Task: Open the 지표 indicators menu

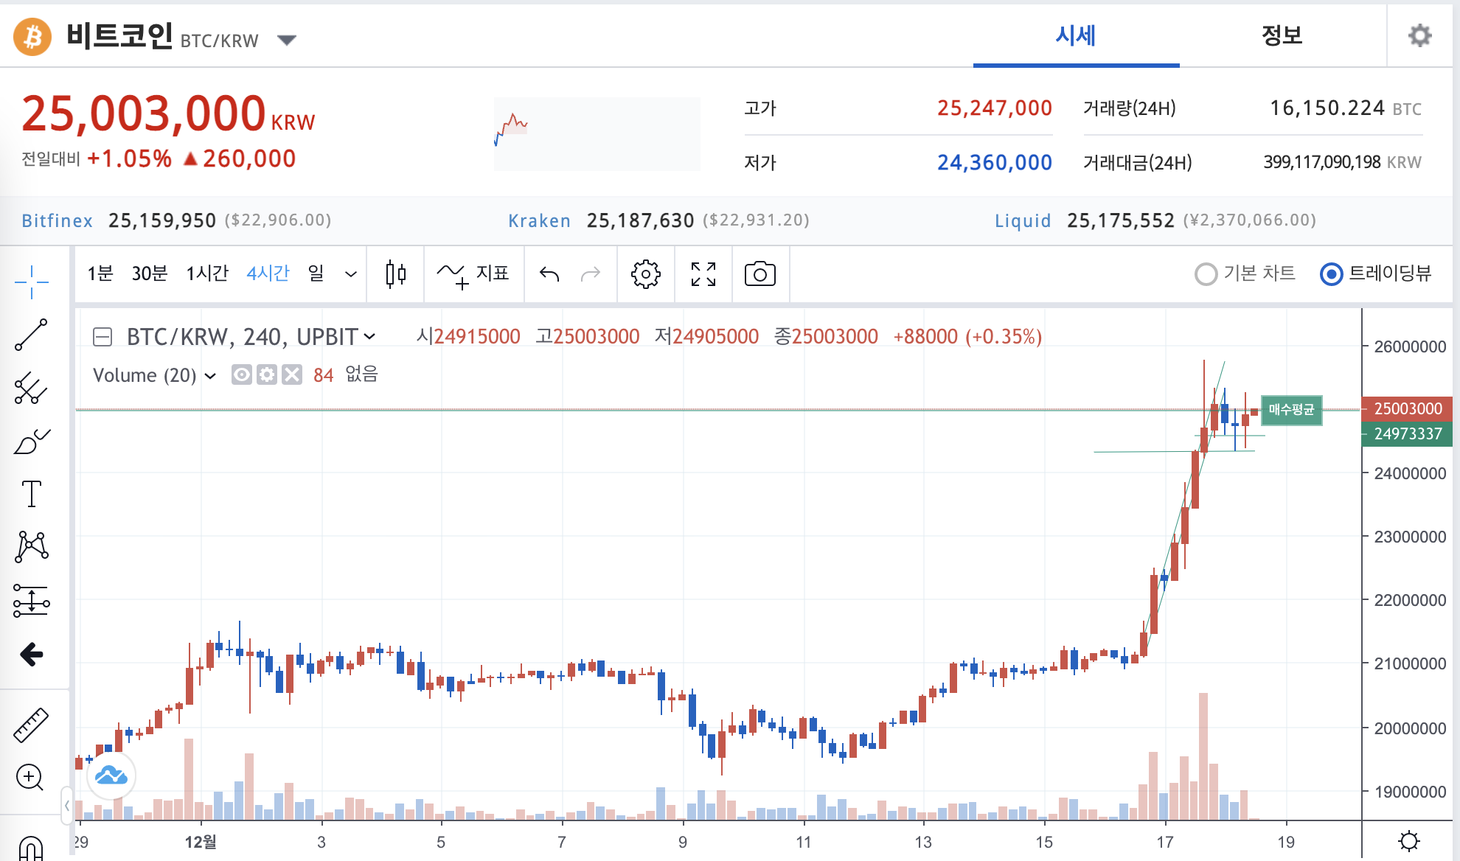Action: pyautogui.click(x=473, y=274)
